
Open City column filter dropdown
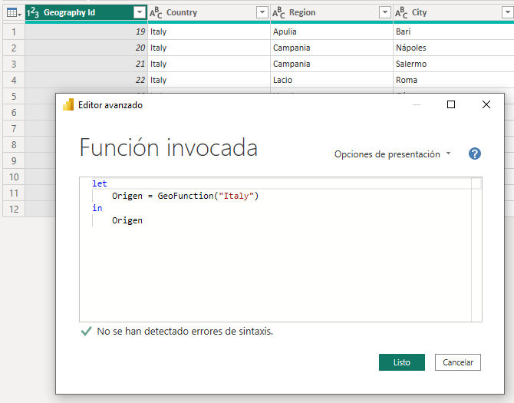click(507, 12)
